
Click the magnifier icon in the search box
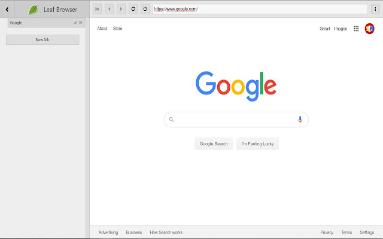[172, 119]
